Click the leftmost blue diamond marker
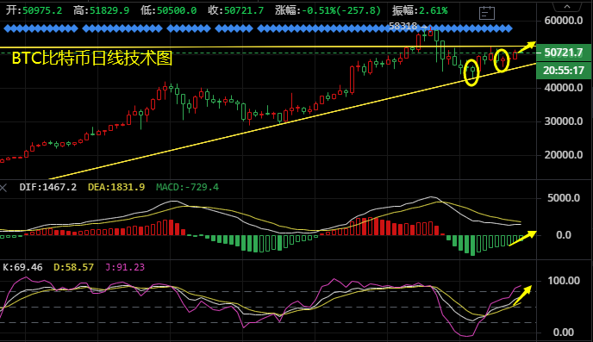The width and height of the screenshot is (593, 342). [6, 28]
